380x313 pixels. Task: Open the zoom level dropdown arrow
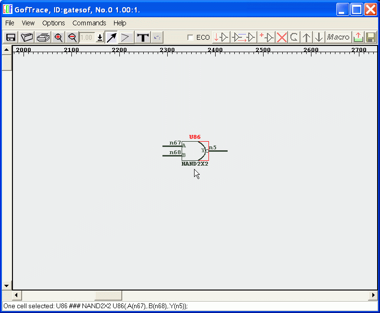(x=100, y=37)
